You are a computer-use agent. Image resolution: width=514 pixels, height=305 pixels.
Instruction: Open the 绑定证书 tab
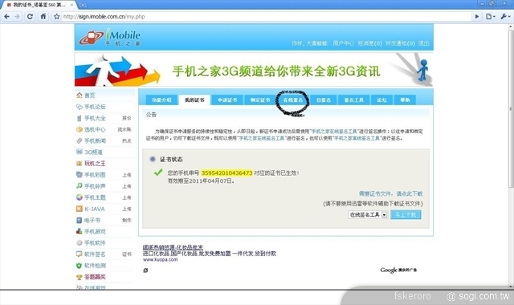point(260,100)
